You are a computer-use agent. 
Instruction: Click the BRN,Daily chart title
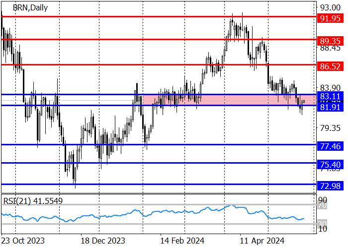30,8
